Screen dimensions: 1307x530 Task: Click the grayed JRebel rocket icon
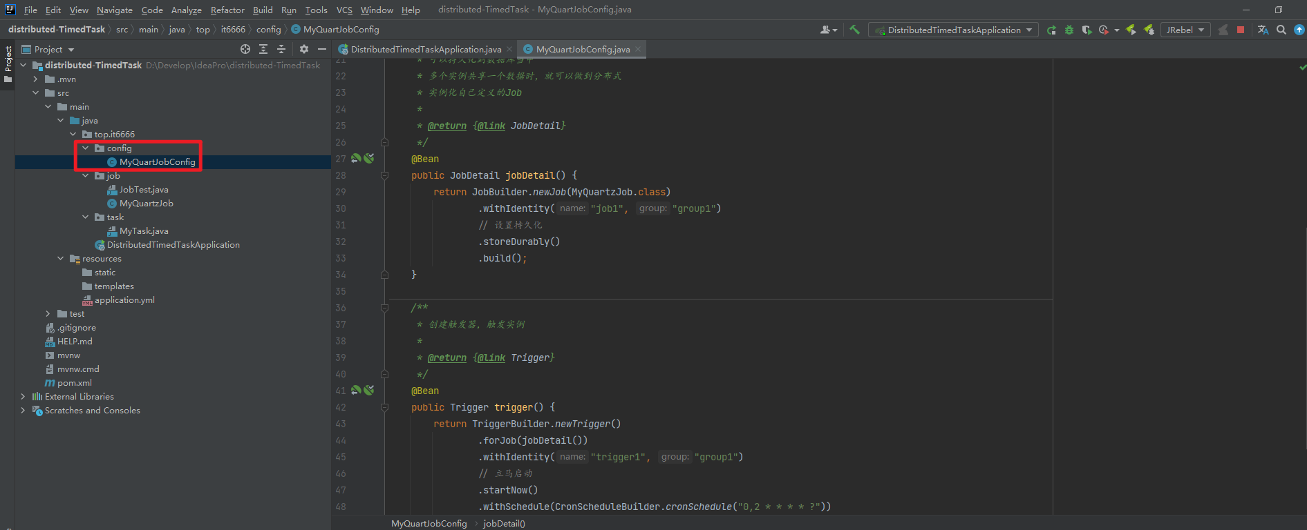point(1223,30)
